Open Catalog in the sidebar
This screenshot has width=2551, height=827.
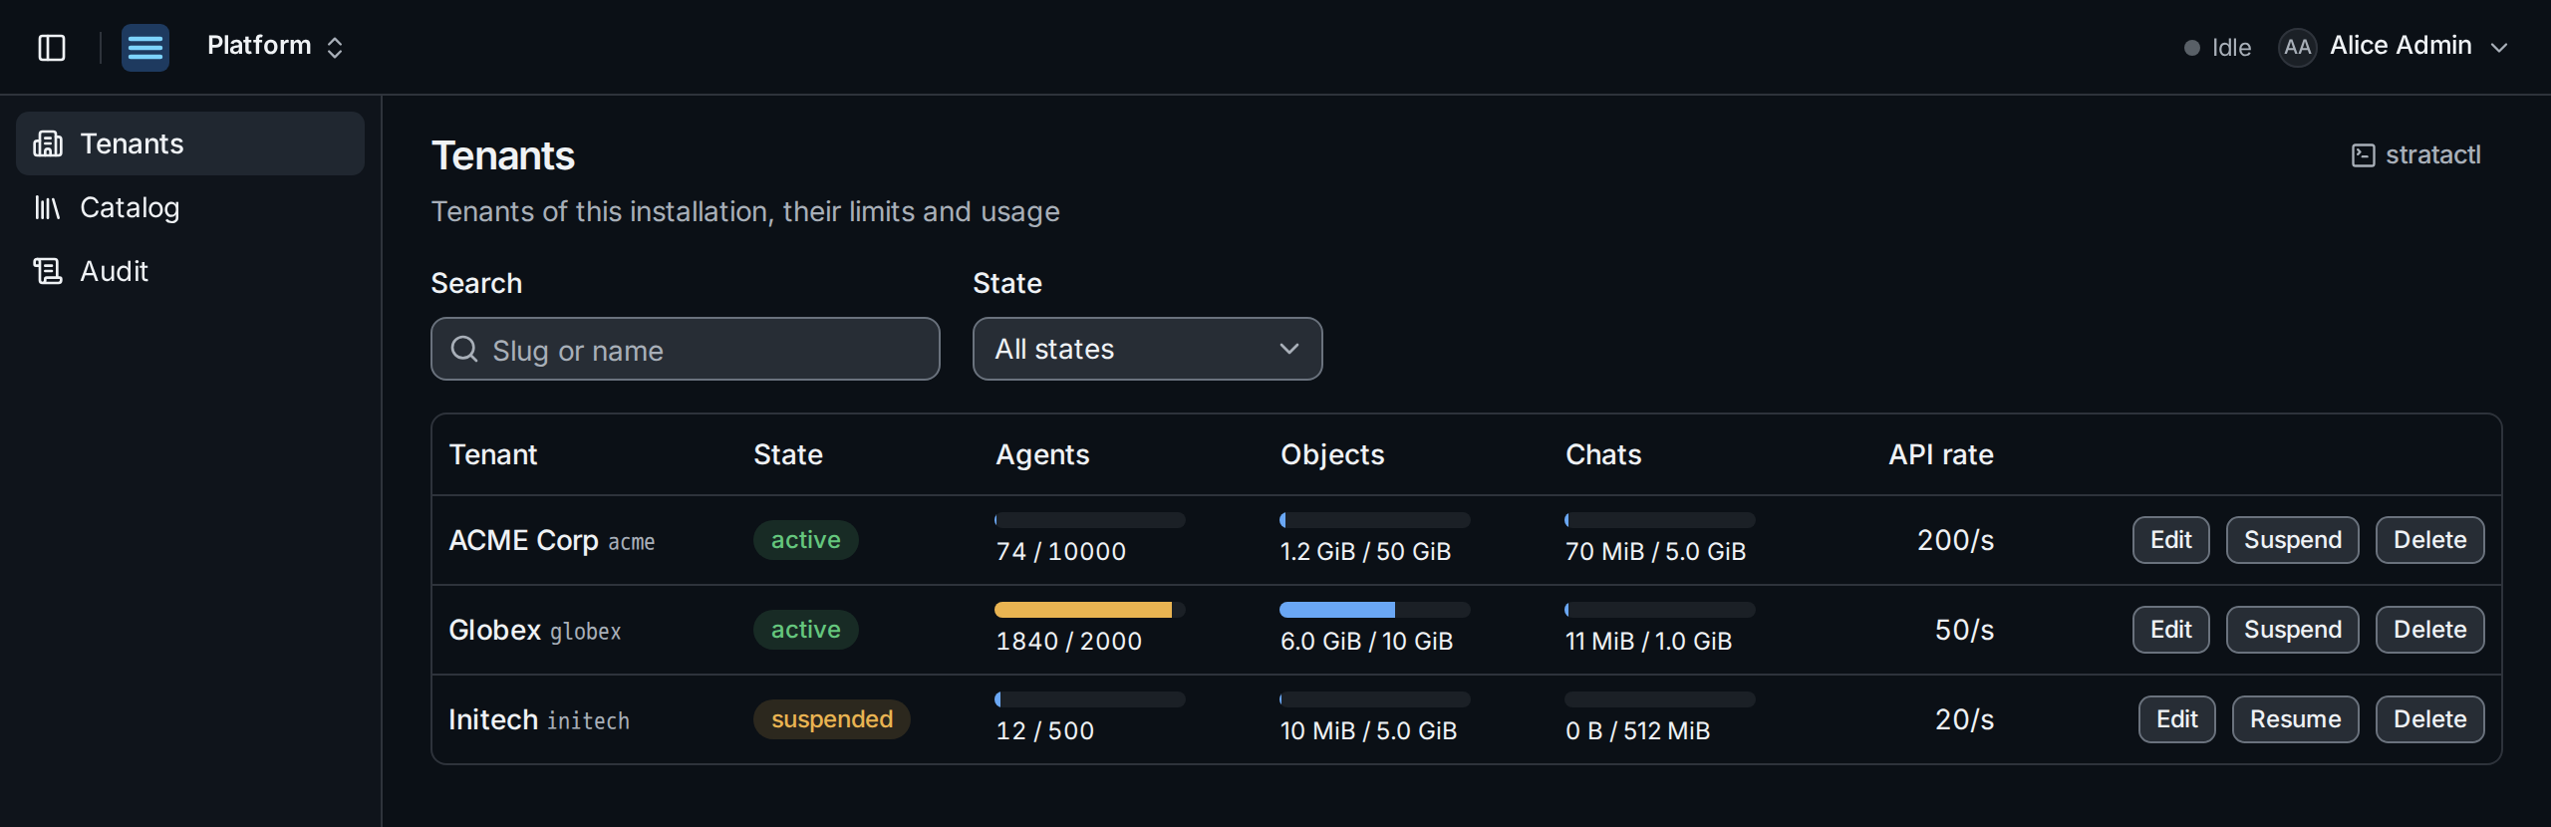coord(190,207)
